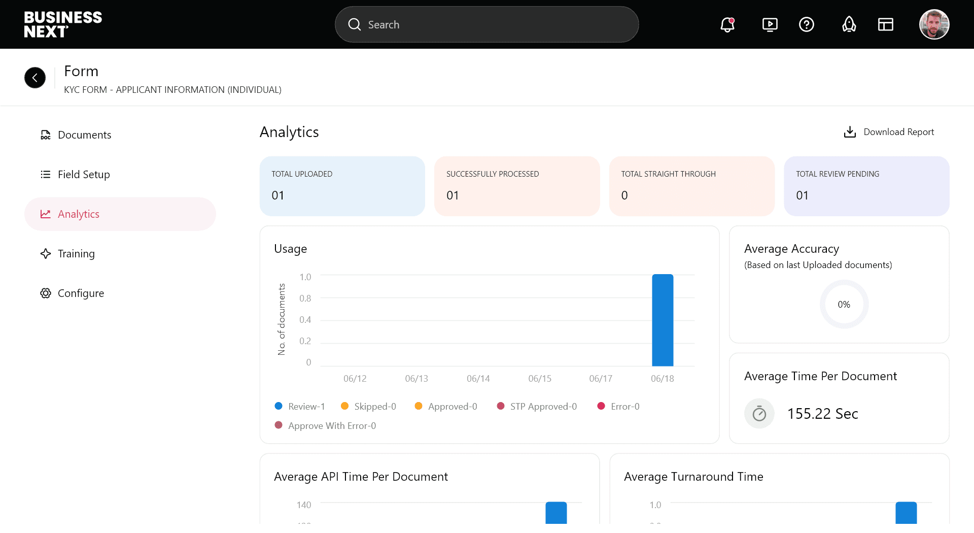Click the Training sparkle icon
The image size is (974, 533).
46,254
